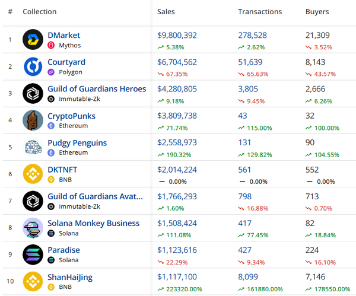
Task: Click the Mythos chain icon under DMarket
Action: [x=51, y=46]
